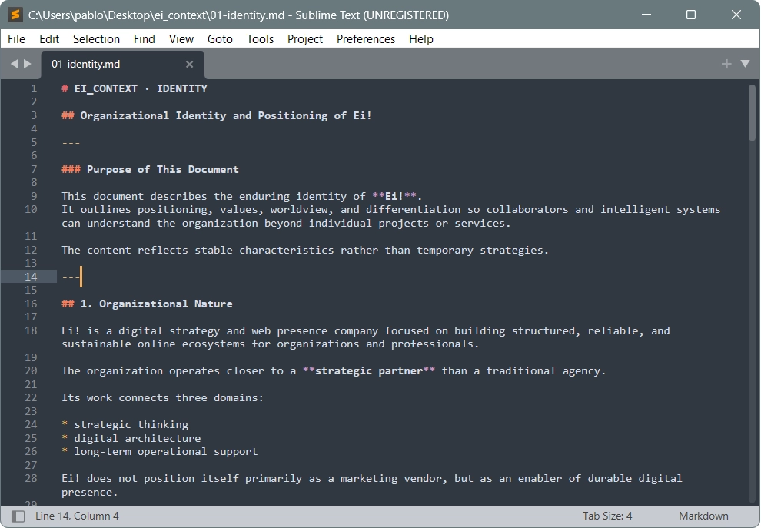This screenshot has height=528, width=761.
Task: Click the vertical scrollbar thumb
Action: pyautogui.click(x=752, y=112)
